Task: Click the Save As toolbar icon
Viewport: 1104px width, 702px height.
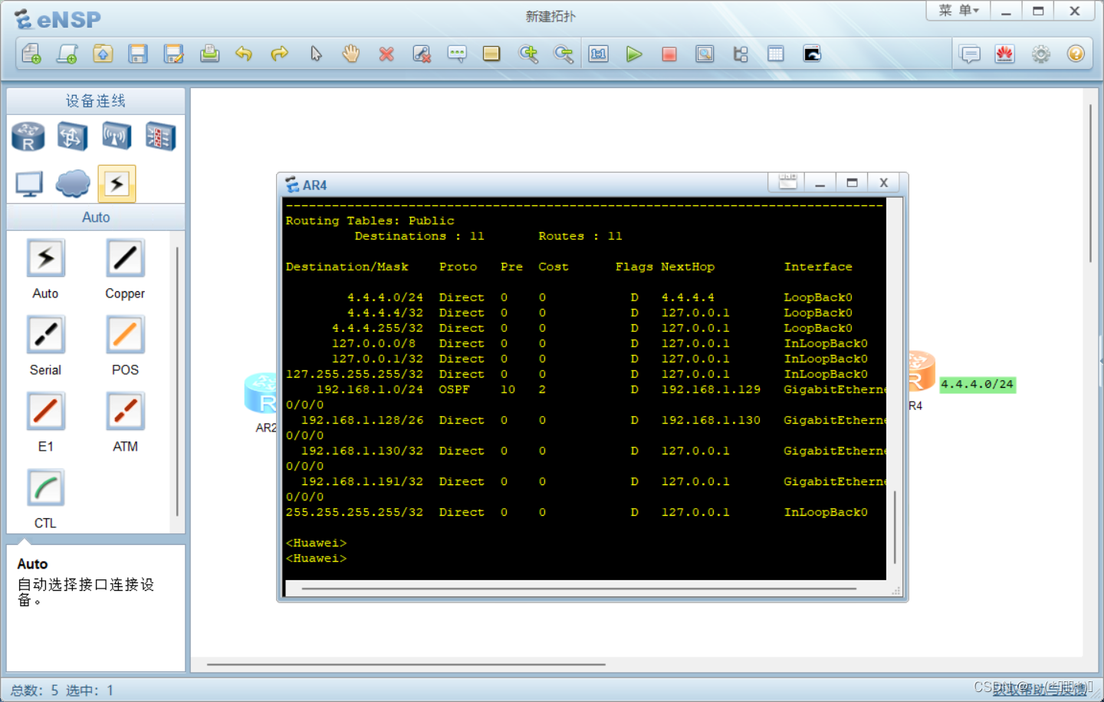Action: click(x=174, y=54)
